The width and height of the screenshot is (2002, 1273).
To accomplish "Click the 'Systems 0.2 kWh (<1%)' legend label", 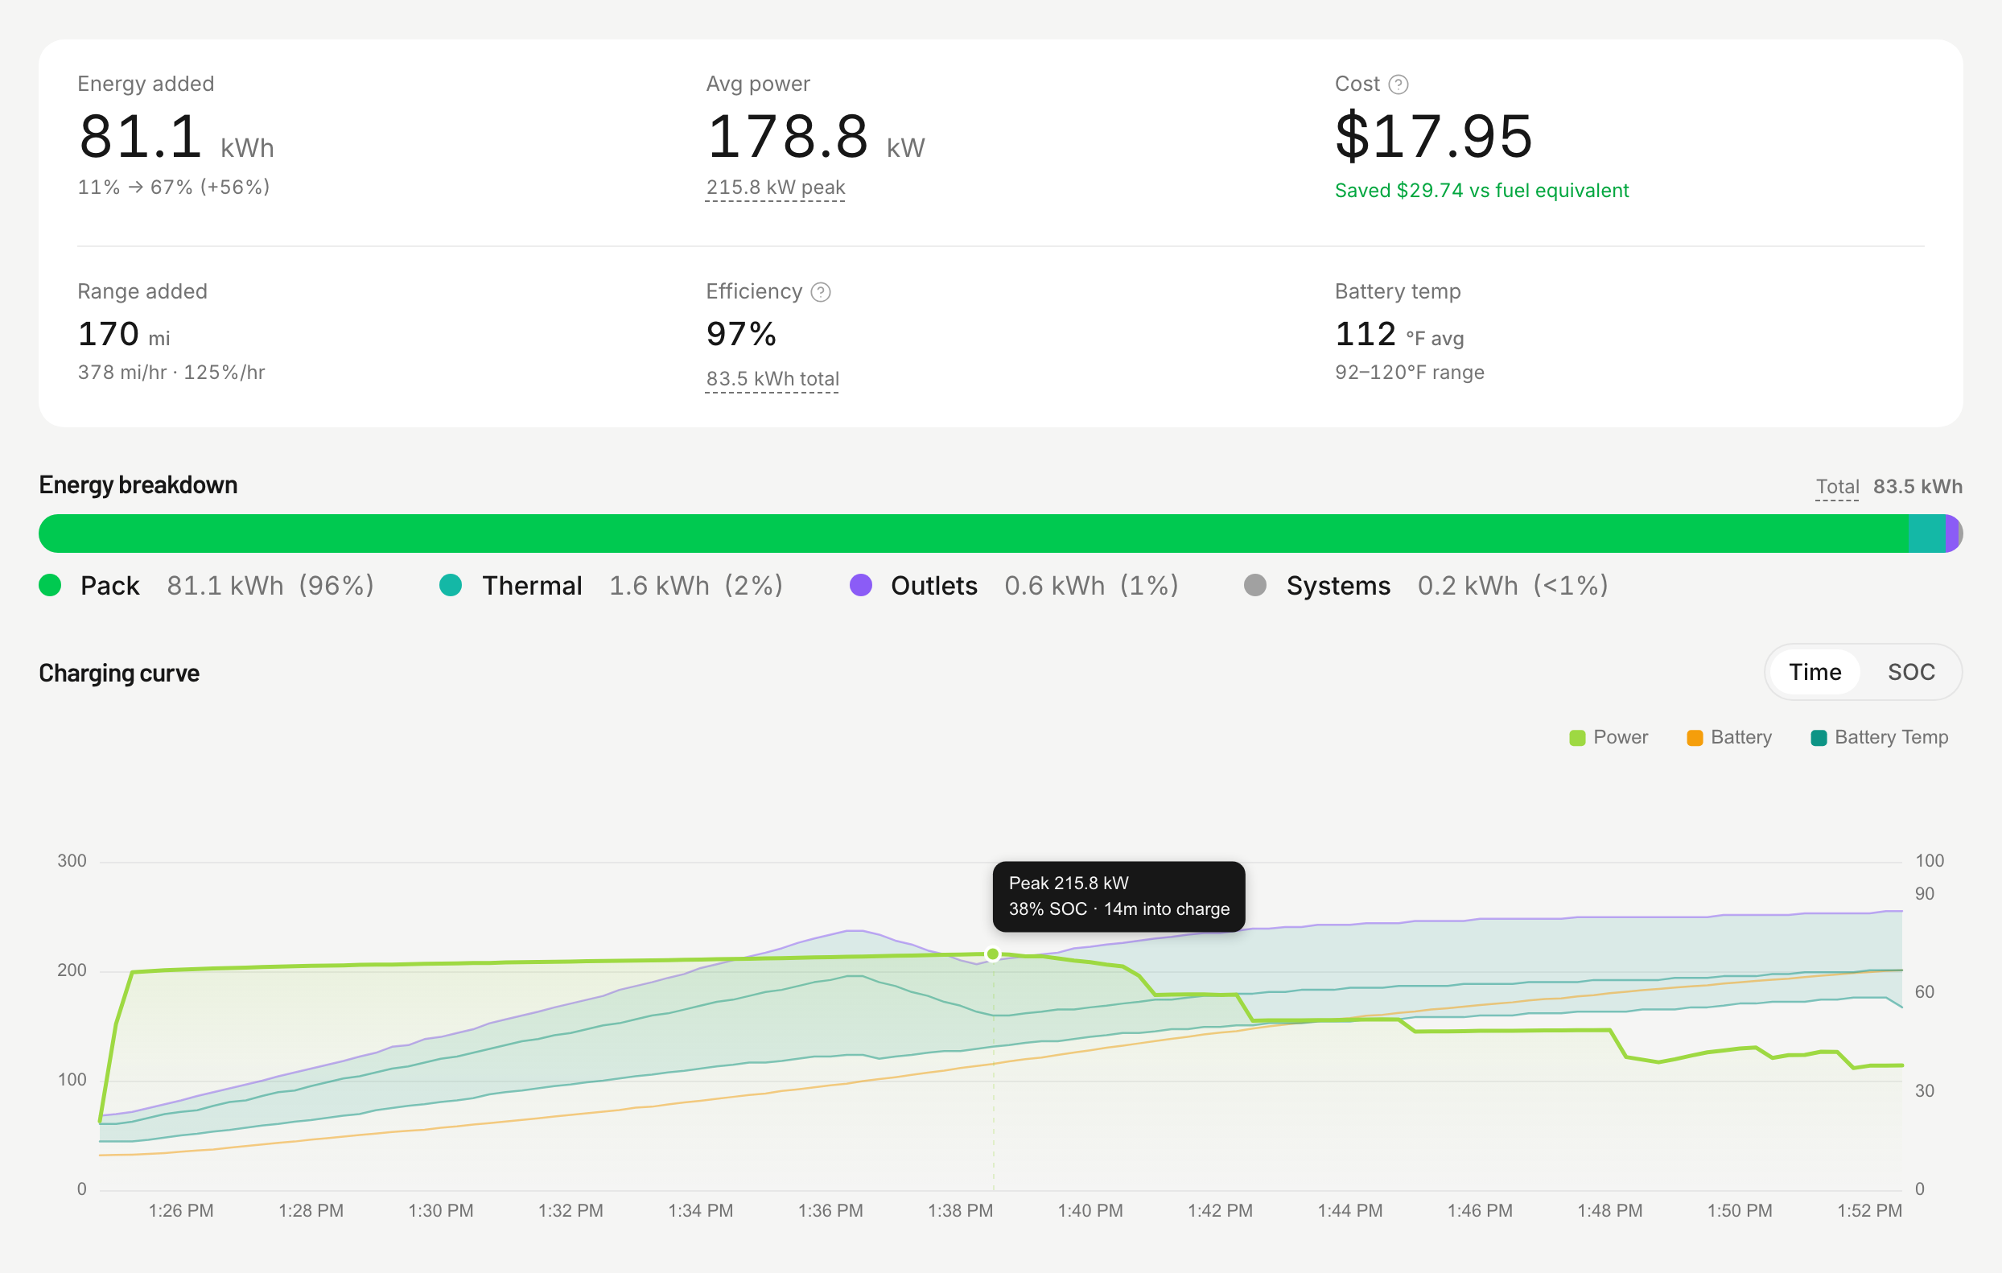I will point(1448,585).
